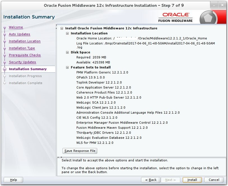Save Response File
The height and width of the screenshot is (186, 228).
point(80,151)
